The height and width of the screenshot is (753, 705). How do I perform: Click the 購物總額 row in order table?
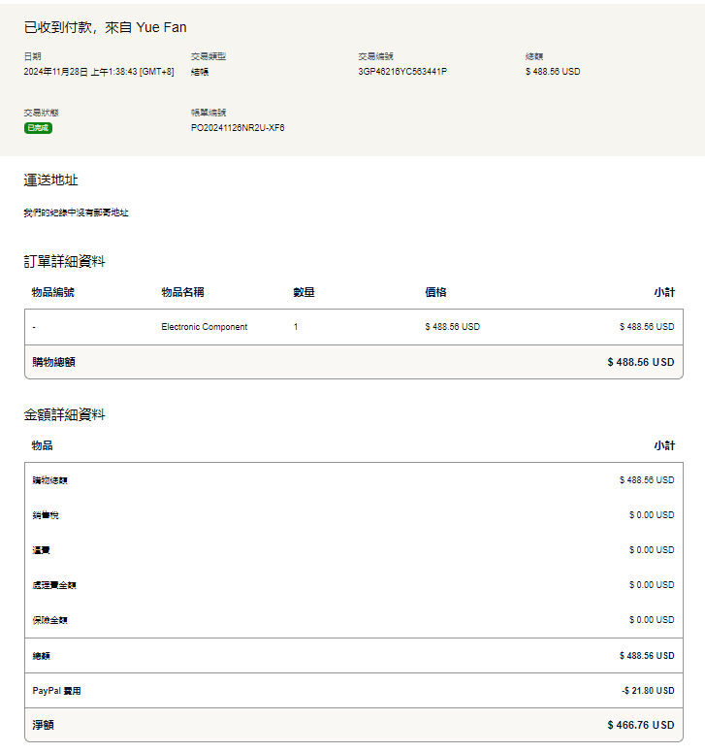tap(53, 362)
